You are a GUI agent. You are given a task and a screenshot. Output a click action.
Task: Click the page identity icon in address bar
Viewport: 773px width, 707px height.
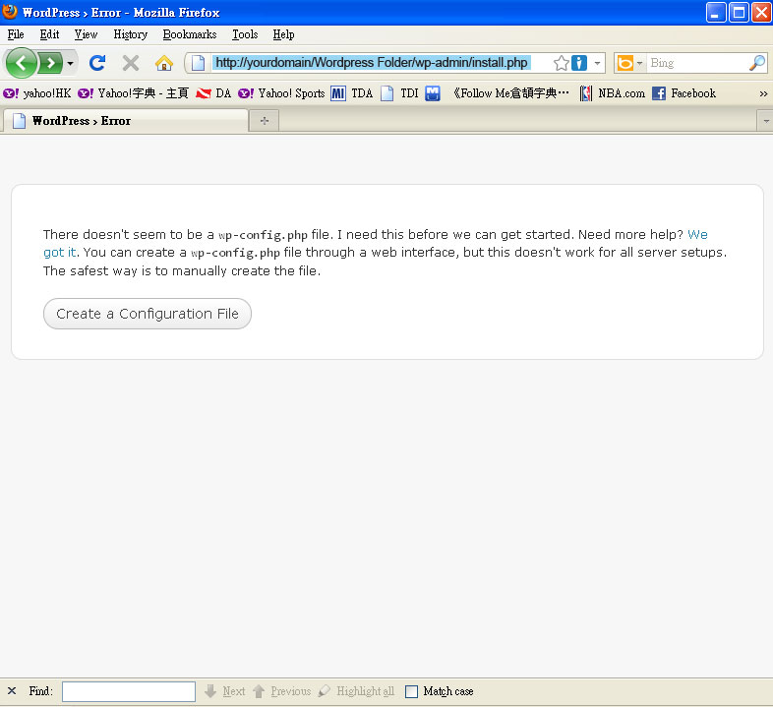[199, 63]
